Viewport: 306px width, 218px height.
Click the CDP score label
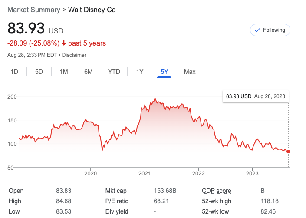coord(217,191)
